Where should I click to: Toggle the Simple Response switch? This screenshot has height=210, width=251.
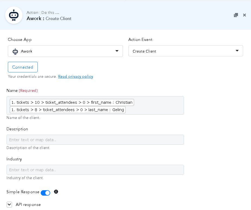[45, 193]
